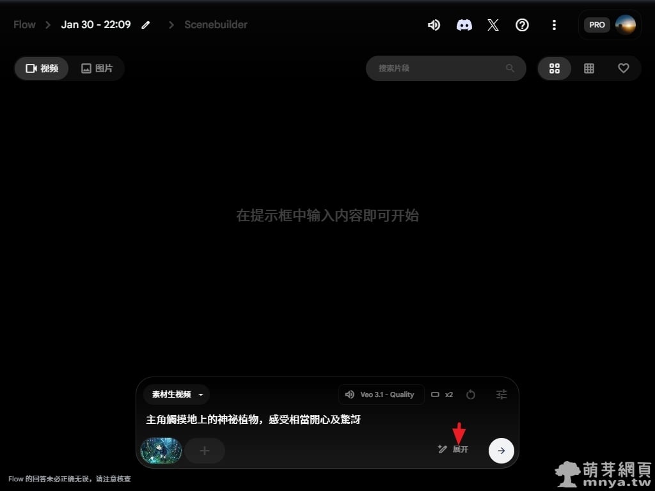Expand the 素材生视频 mode dropdown
This screenshot has width=655, height=491.
tap(177, 394)
